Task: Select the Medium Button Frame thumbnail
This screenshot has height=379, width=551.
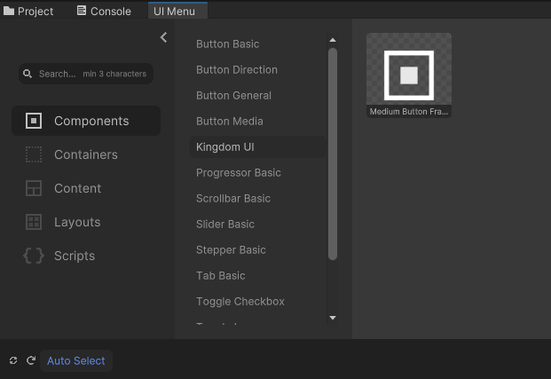Action: [409, 75]
